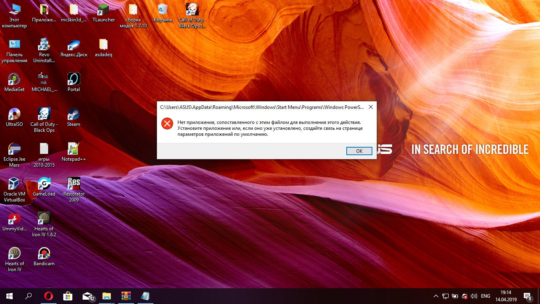Open taskbar search magnifier
Screen dimensions: 540x304
point(28,296)
